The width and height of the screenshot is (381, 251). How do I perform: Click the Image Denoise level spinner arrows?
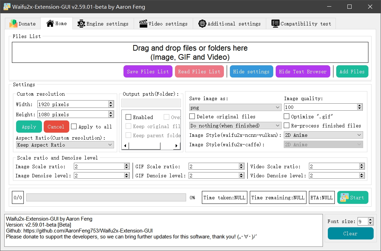pos(126,175)
